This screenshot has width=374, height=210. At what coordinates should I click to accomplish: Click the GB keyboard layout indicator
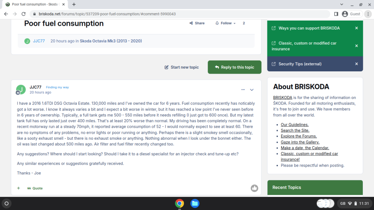click(x=343, y=204)
